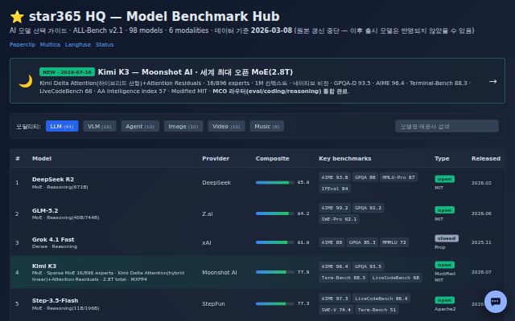This screenshot has width=515, height=321.
Task: Click the Step-3.5-Flash model name
Action: 55,300
